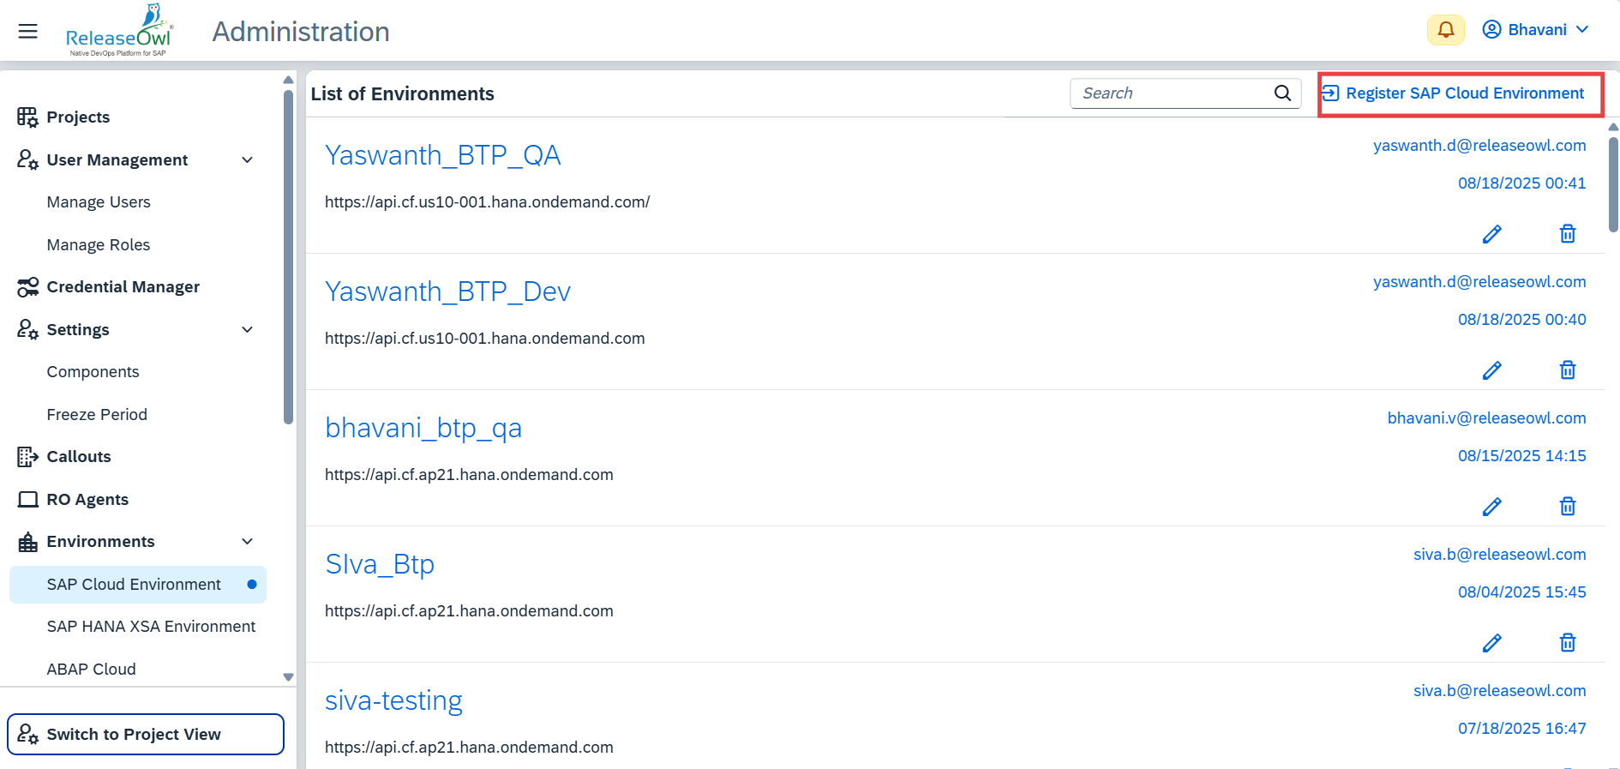Delete the SIva_Btp environment

(x=1568, y=643)
